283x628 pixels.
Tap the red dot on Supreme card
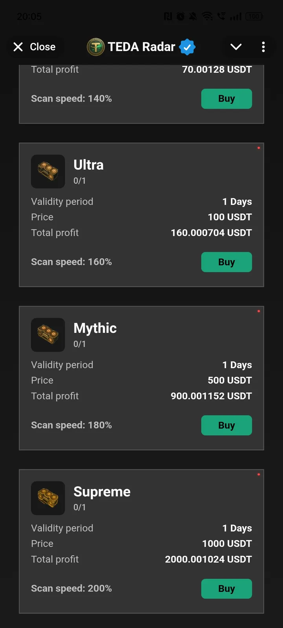pos(259,475)
